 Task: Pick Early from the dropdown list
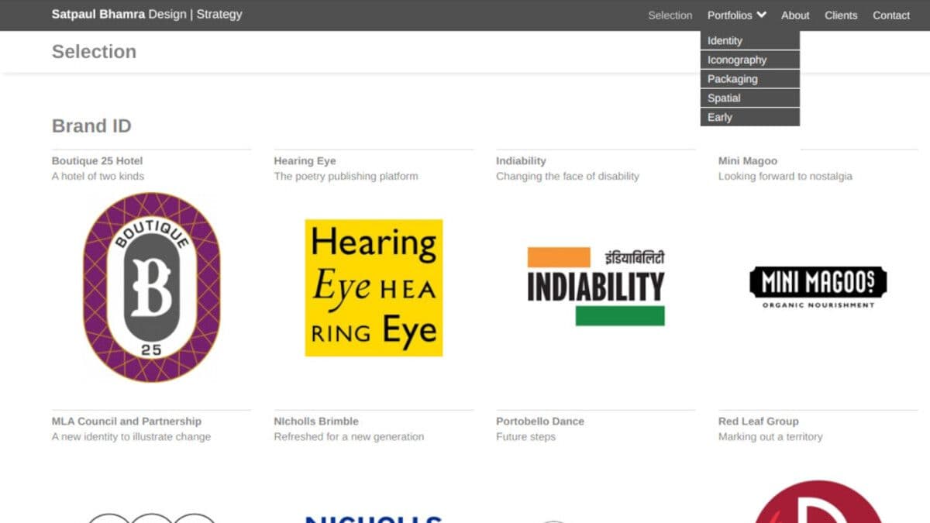click(719, 117)
